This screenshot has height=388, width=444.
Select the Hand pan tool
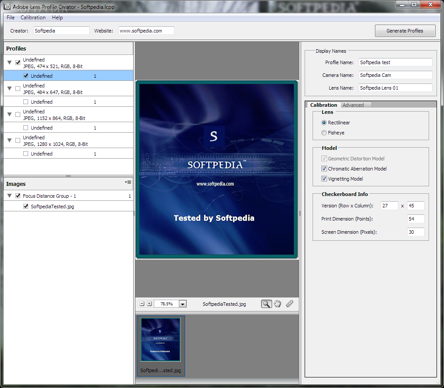pos(277,304)
